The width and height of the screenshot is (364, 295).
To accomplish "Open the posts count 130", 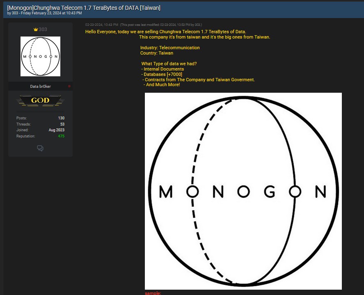I will [x=61, y=118].
